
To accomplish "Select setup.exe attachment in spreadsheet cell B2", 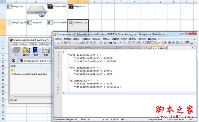I will click(34, 22).
